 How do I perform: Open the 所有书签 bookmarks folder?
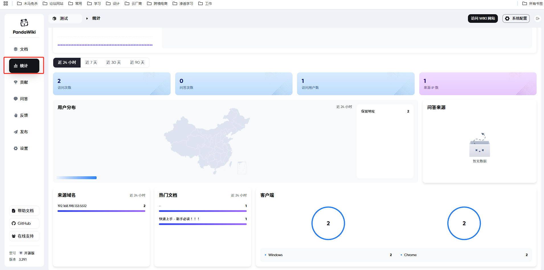tap(532, 3)
